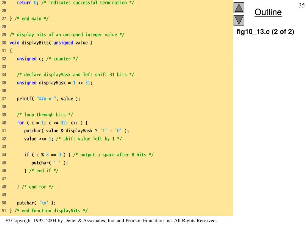Click the up arrow navigation icon
Viewport: 308px width, 231px height.
(239, 8)
